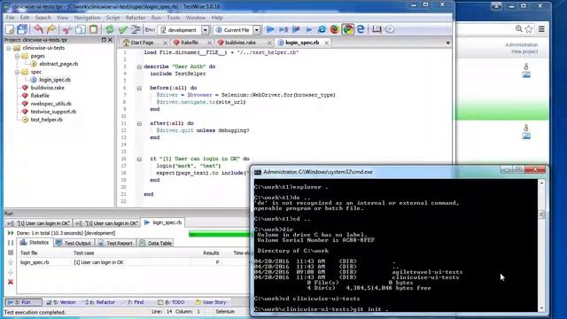Click the New file toolbar icon
Viewport: 567px width, 319px height.
pos(10,29)
